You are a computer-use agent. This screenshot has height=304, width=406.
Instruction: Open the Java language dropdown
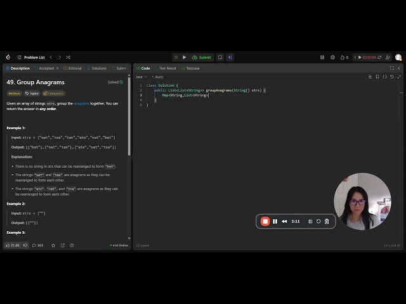pos(141,77)
